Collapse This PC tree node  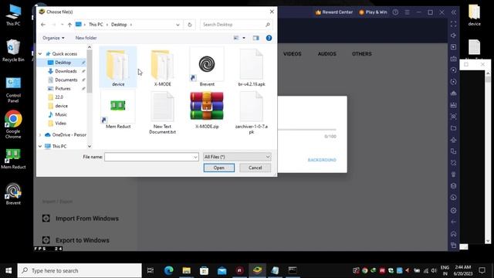tap(40, 146)
